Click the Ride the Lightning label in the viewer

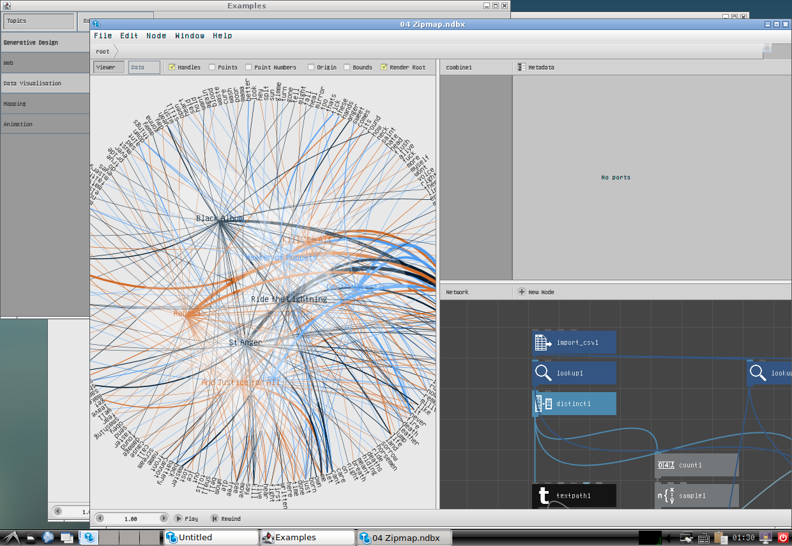(289, 299)
